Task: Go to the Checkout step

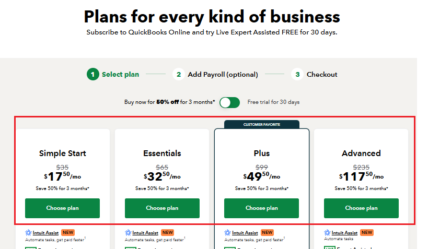Action: tap(322, 74)
